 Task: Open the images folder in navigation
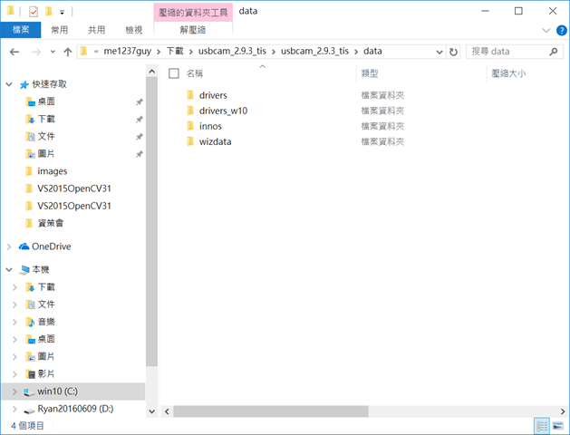(52, 171)
